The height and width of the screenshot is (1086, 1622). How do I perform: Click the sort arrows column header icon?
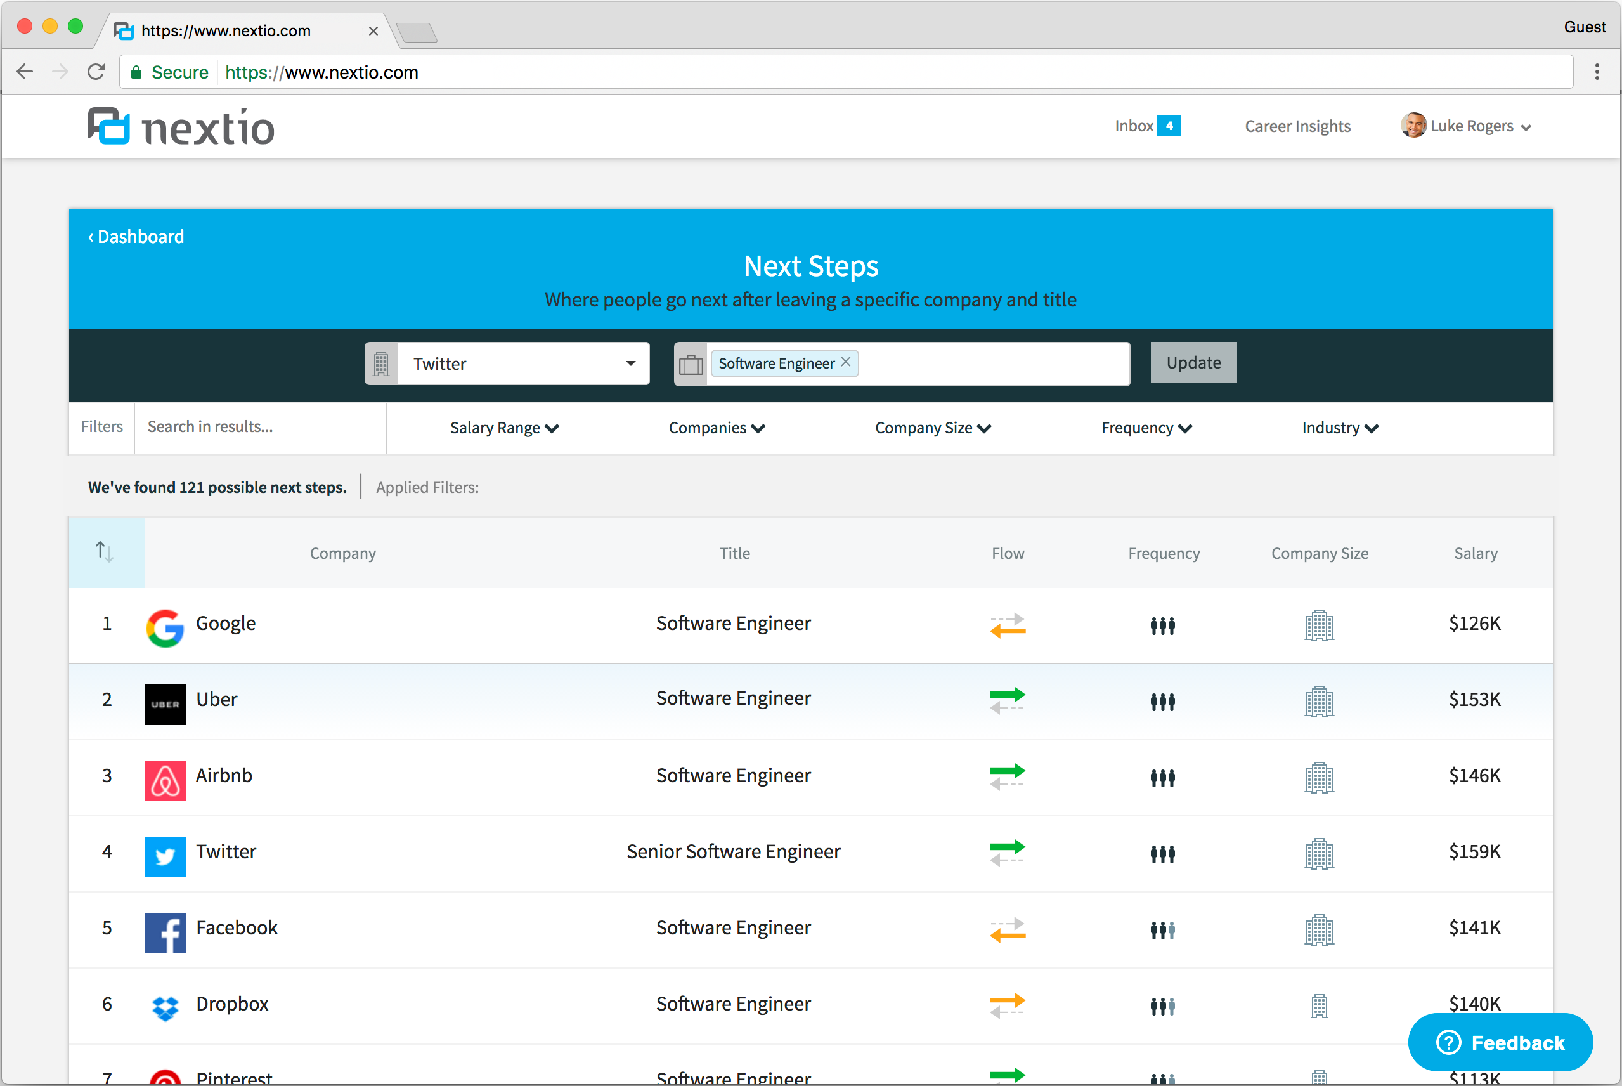(x=105, y=552)
